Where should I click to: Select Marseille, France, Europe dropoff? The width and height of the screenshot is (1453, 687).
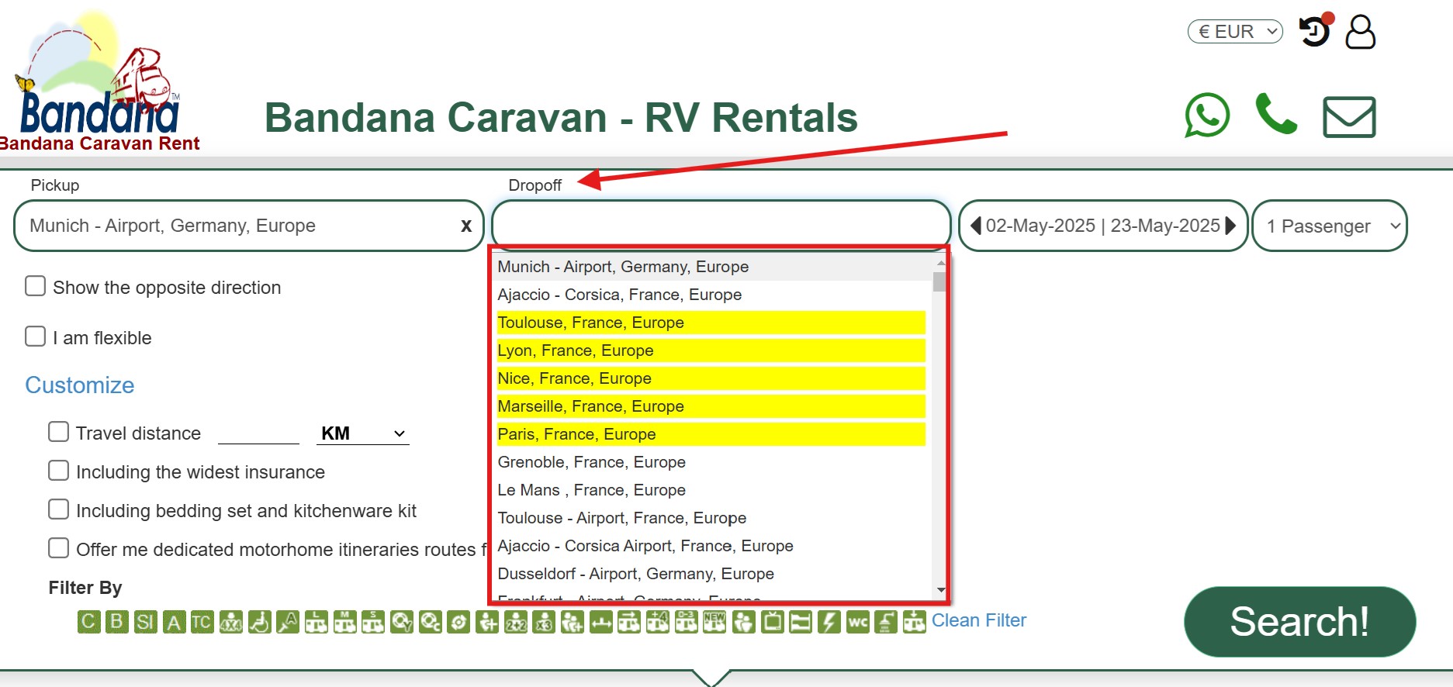click(711, 406)
